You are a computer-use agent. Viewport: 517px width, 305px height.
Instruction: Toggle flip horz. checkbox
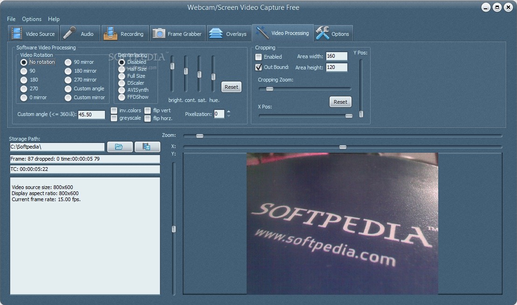148,118
